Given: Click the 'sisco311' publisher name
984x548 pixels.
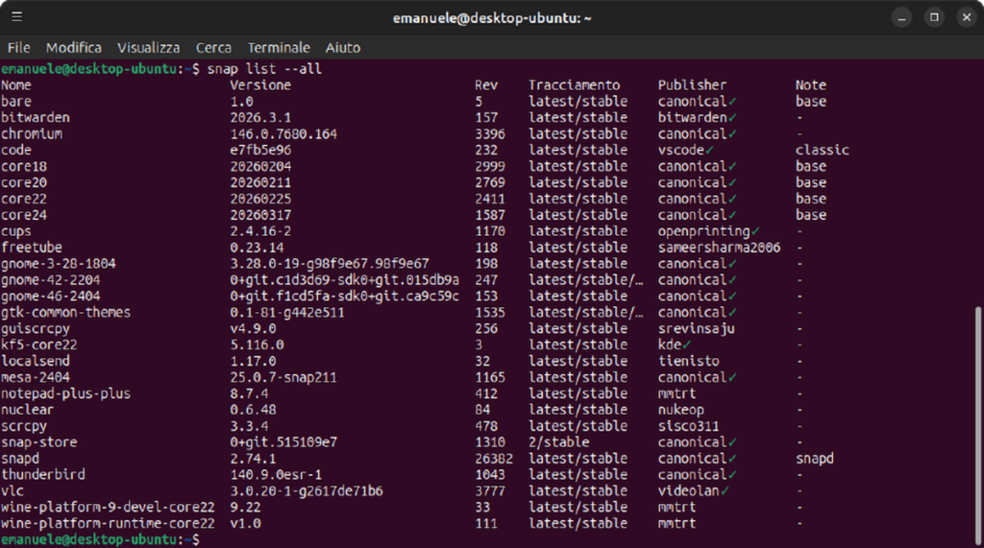Looking at the screenshot, I should pos(688,426).
